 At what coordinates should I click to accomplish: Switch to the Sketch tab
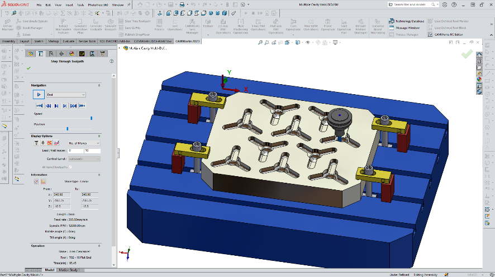click(40, 41)
